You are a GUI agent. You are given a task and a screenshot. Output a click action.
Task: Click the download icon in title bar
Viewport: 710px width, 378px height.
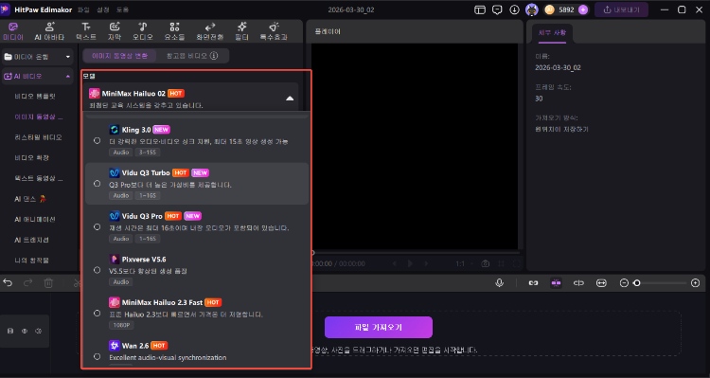click(x=514, y=9)
